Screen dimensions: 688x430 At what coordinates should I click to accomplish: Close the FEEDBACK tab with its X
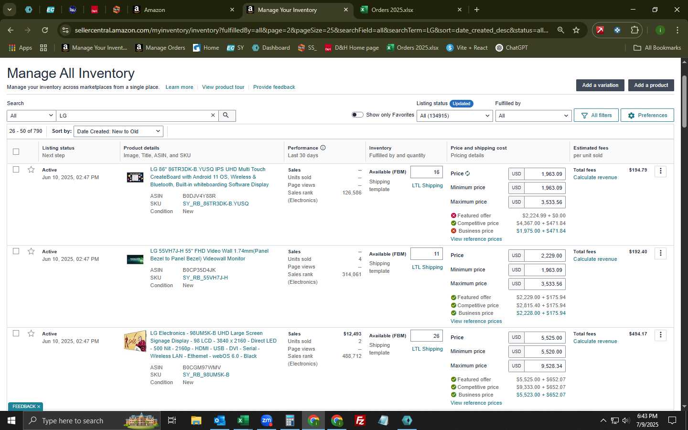(x=39, y=407)
